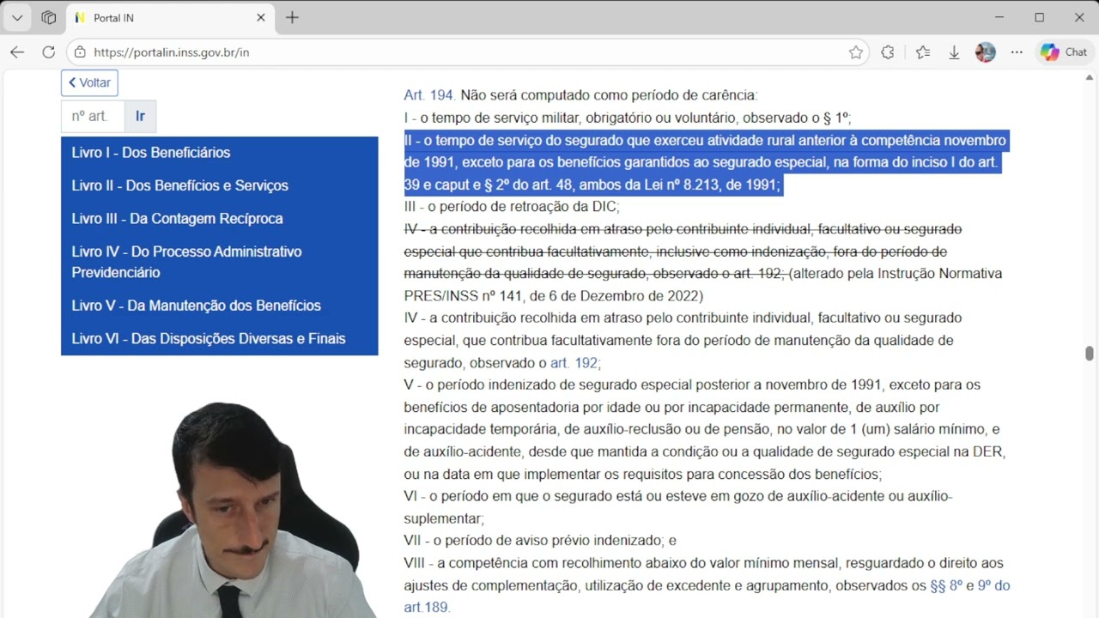Image resolution: width=1099 pixels, height=618 pixels.
Task: Open the downloads icon
Action: 954,52
